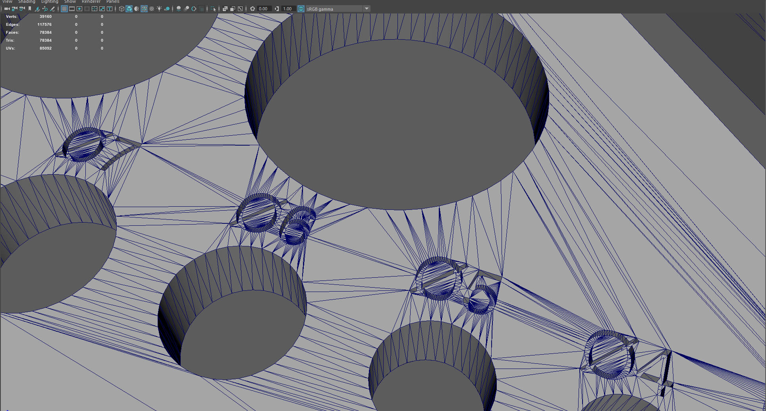The height and width of the screenshot is (411, 766).
Task: Click the grease pencil icon
Action: pyautogui.click(x=52, y=9)
